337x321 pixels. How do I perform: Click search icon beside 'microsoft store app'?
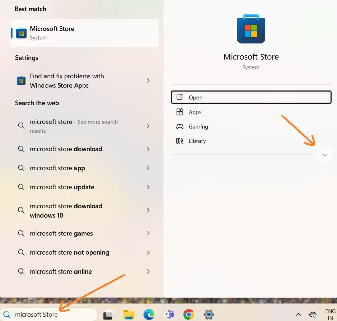click(x=21, y=168)
